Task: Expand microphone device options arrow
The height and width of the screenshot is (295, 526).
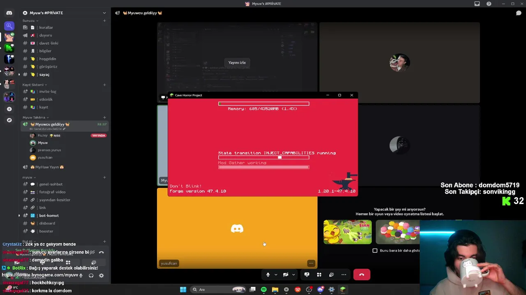Action: [276, 275]
